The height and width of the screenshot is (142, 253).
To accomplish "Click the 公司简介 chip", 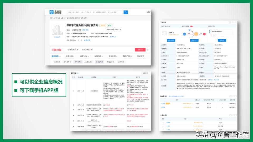I will 121,62.
